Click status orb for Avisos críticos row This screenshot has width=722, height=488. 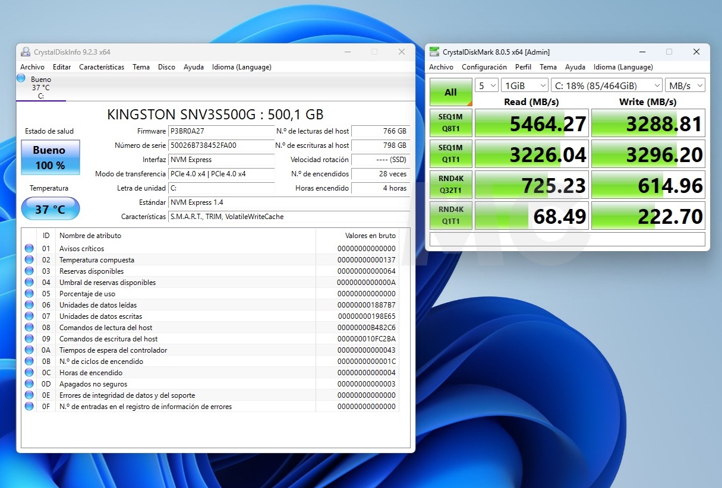(x=29, y=249)
